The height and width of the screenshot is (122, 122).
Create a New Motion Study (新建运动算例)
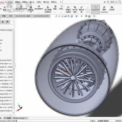pos(68,9)
